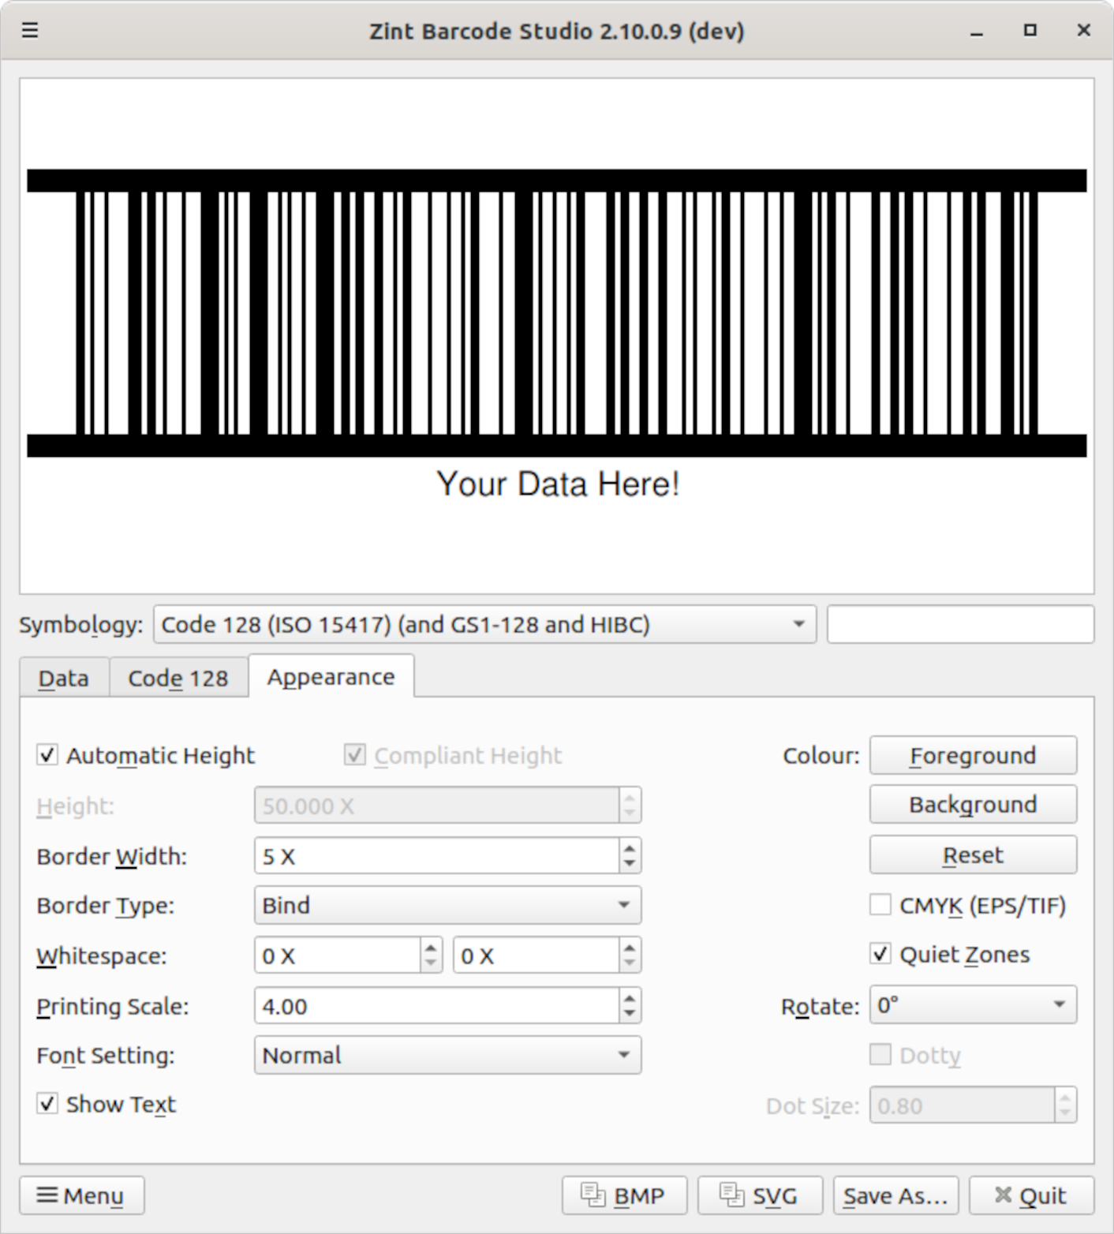
Task: Disable the Quiet Zones checkbox
Action: tap(880, 954)
